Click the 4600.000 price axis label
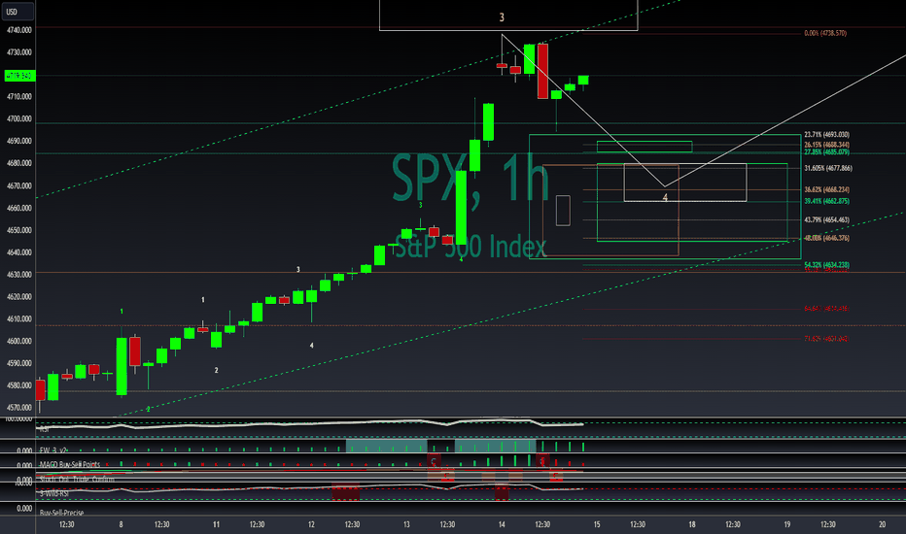 19,341
